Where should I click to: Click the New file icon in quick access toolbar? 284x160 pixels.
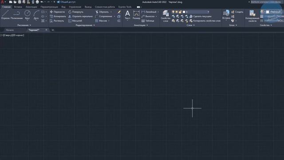[x=11, y=2]
